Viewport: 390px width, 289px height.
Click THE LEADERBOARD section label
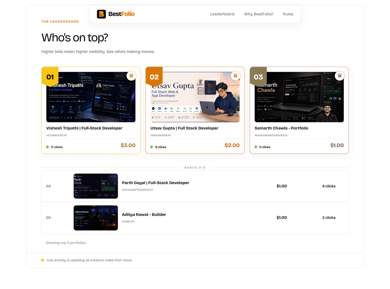[x=60, y=21]
